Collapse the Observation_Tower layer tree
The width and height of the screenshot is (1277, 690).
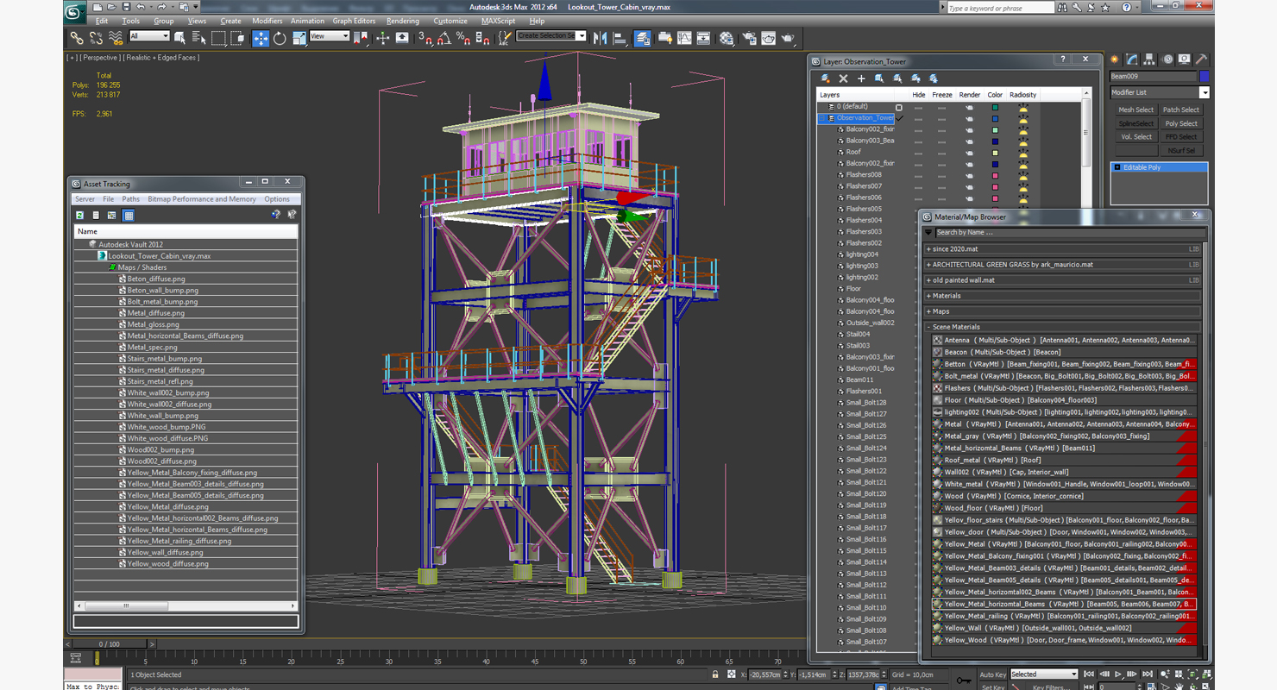(x=823, y=118)
